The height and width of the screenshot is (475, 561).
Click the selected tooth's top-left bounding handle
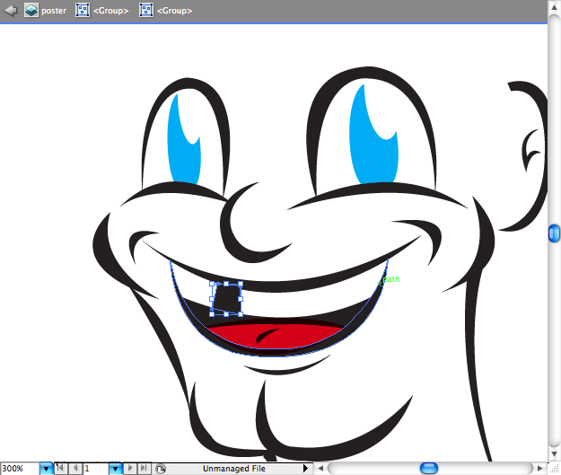[212, 284]
